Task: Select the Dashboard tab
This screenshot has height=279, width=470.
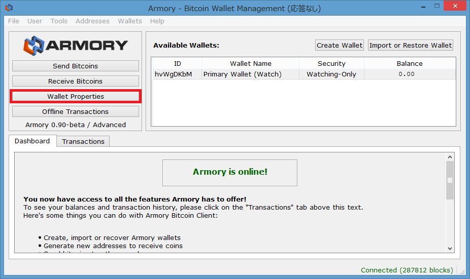Action: tap(32, 141)
